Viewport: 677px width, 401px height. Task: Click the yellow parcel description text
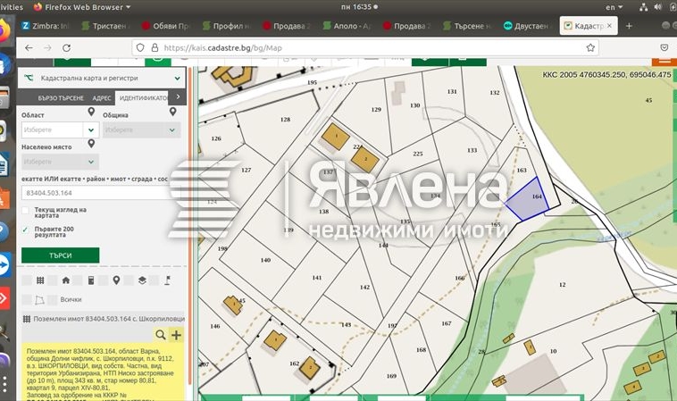[103, 373]
